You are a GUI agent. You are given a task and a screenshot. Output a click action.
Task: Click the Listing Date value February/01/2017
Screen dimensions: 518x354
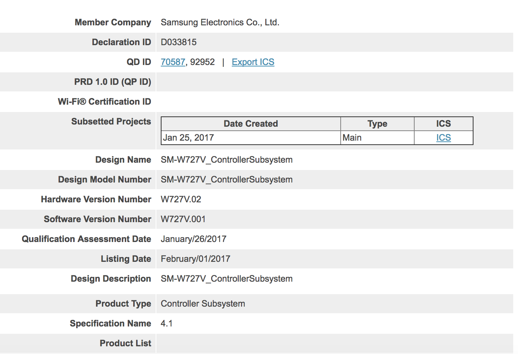195,259
